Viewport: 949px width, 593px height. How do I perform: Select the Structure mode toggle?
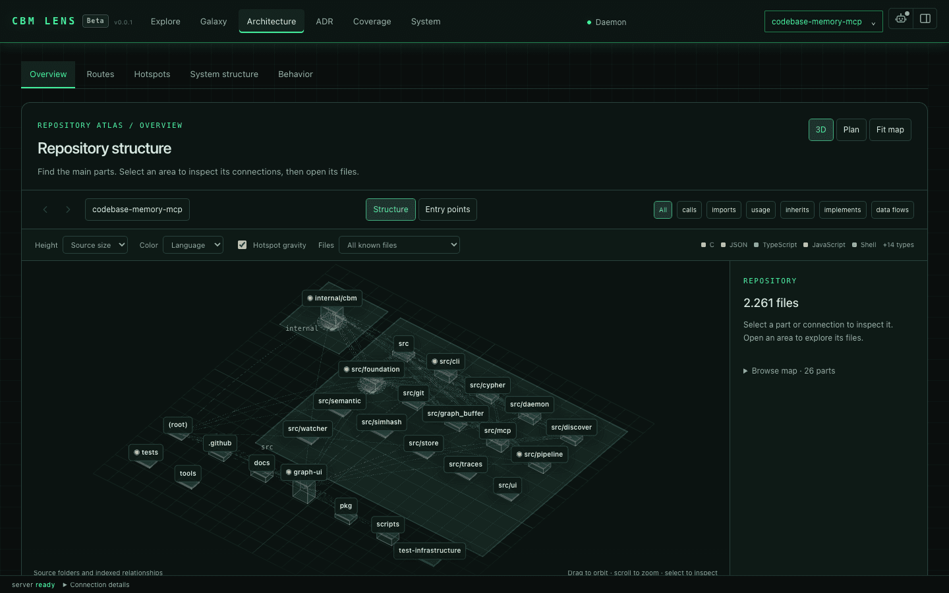click(391, 210)
